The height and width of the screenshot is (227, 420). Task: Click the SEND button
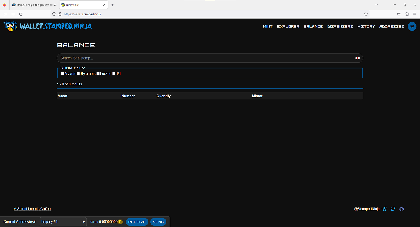pyautogui.click(x=158, y=222)
